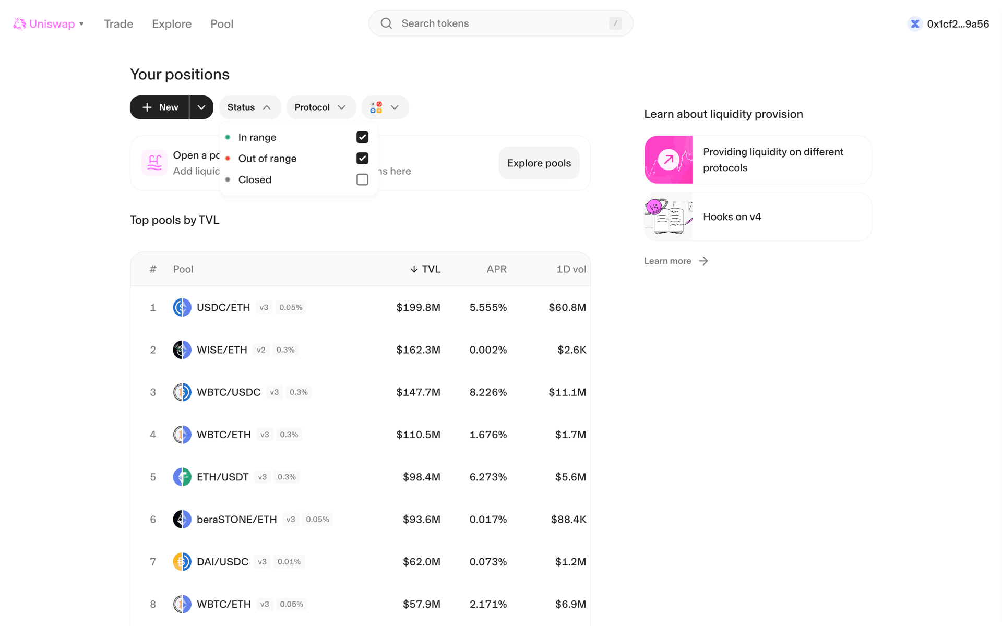The width and height of the screenshot is (1002, 626).
Task: Open the USDC/ETH pool row
Action: point(360,307)
